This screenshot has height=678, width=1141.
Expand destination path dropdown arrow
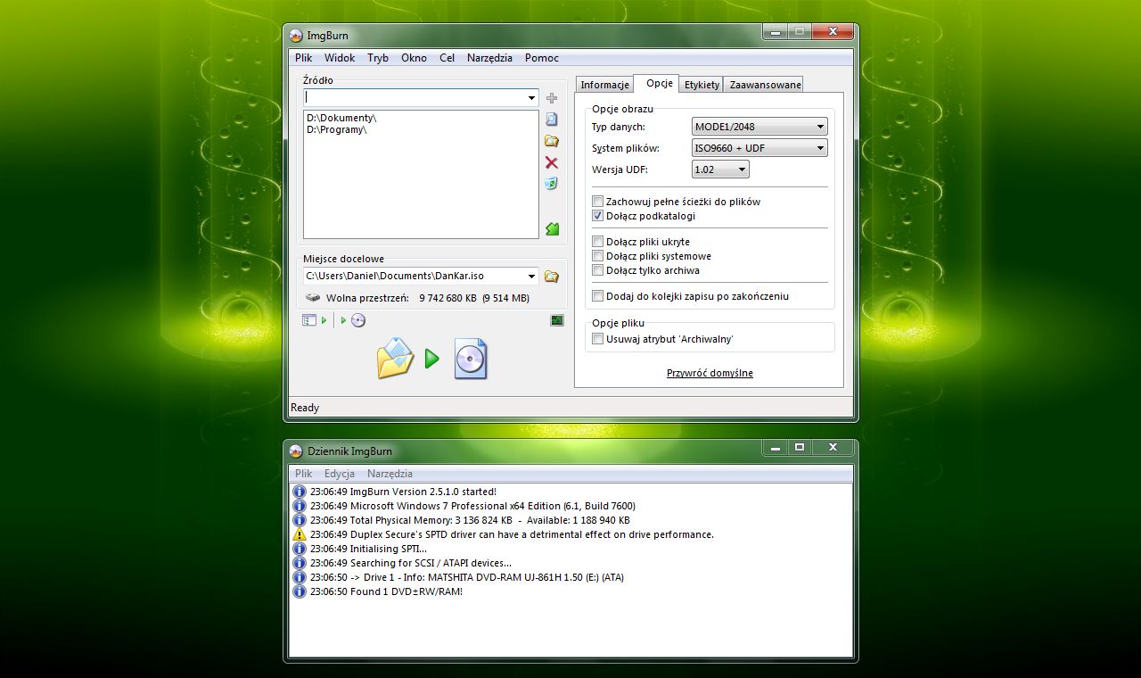pos(531,277)
